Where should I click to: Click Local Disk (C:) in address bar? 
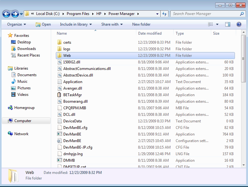48,14
